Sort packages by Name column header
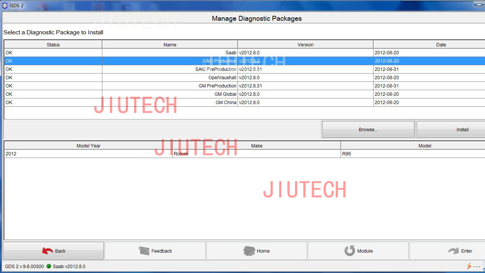This screenshot has width=485, height=273. click(x=170, y=44)
